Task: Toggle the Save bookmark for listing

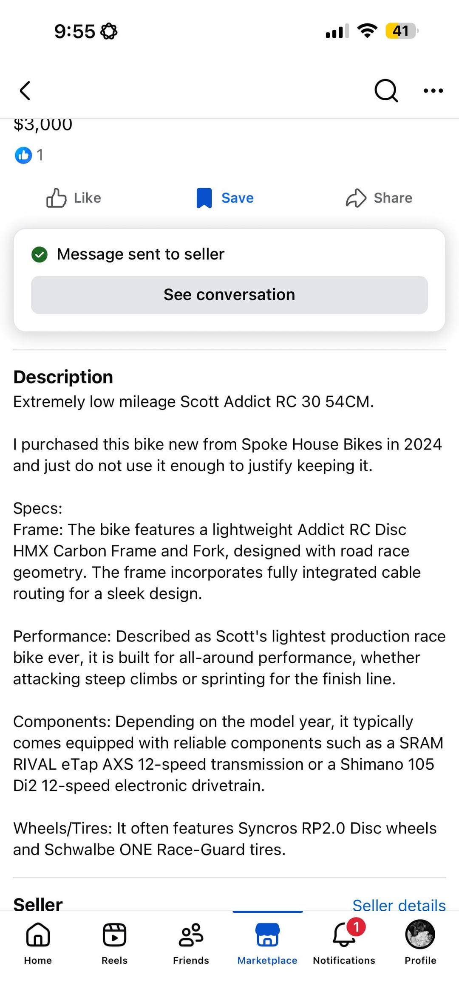Action: tap(225, 198)
